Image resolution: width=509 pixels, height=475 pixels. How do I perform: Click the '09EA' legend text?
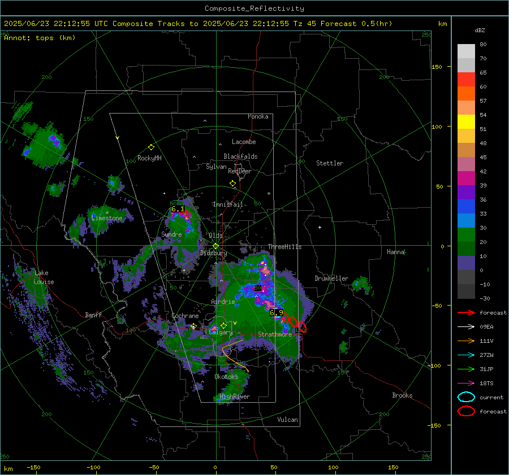point(486,327)
